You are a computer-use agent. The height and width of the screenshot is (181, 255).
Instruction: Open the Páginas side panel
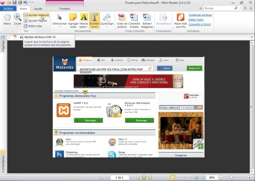pos(3,43)
